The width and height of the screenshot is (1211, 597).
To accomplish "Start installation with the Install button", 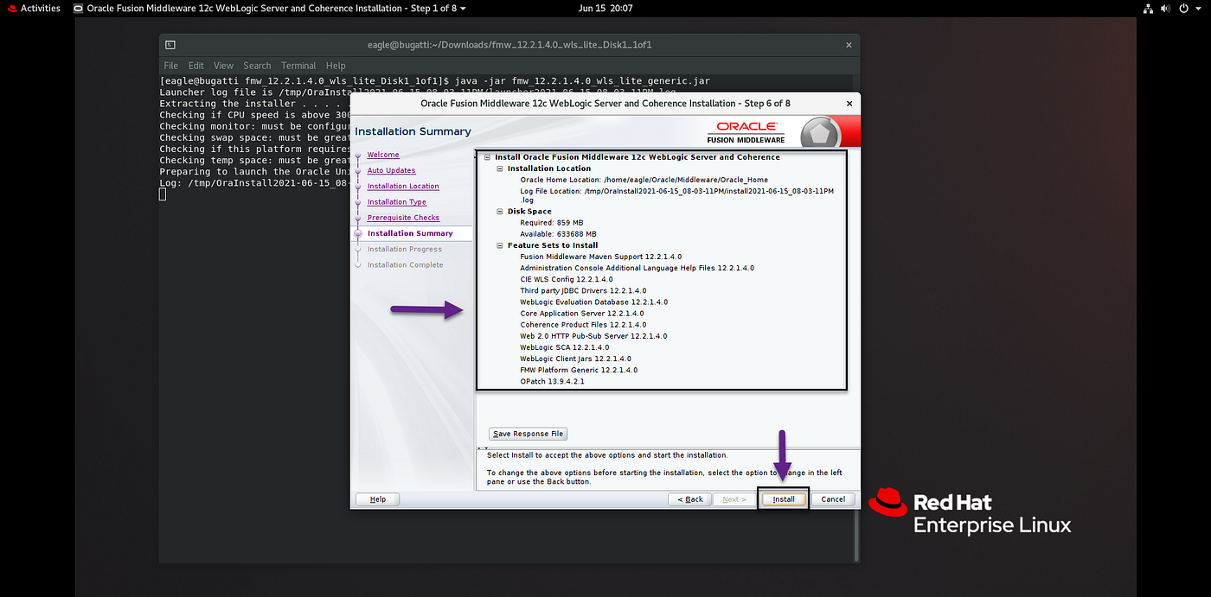I will pyautogui.click(x=784, y=499).
